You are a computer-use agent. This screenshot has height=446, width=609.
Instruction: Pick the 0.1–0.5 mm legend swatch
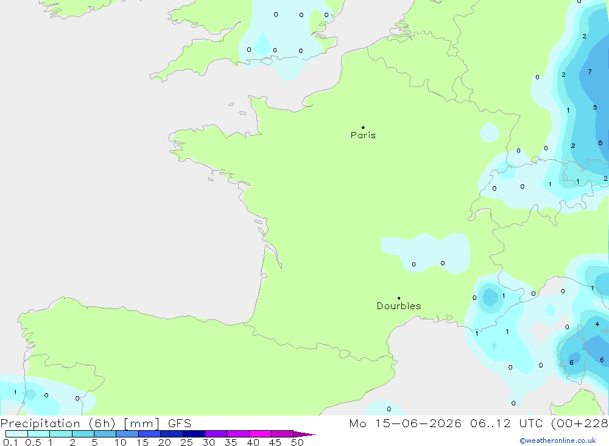click(x=16, y=434)
